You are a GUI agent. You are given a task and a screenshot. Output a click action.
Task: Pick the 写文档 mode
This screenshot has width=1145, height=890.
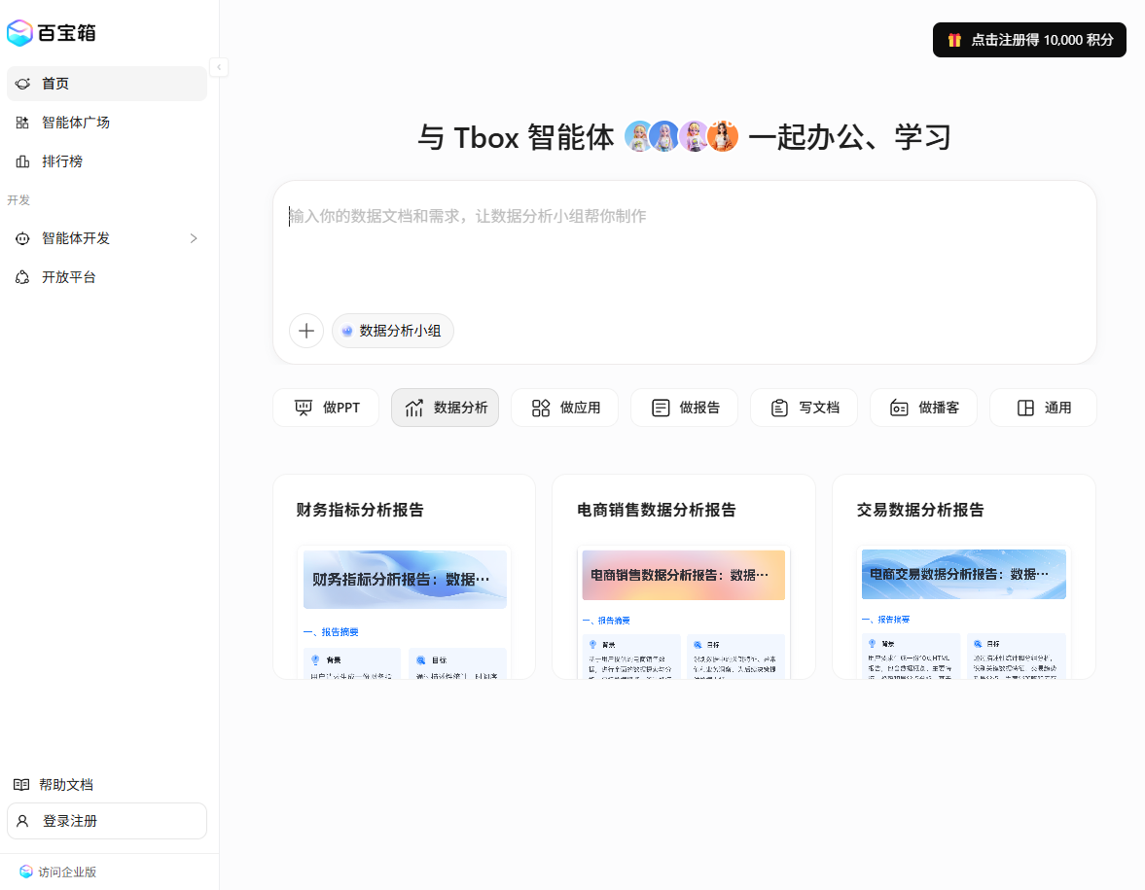[804, 408]
